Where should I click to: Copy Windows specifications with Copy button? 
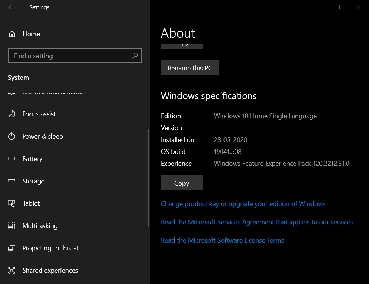tap(182, 183)
